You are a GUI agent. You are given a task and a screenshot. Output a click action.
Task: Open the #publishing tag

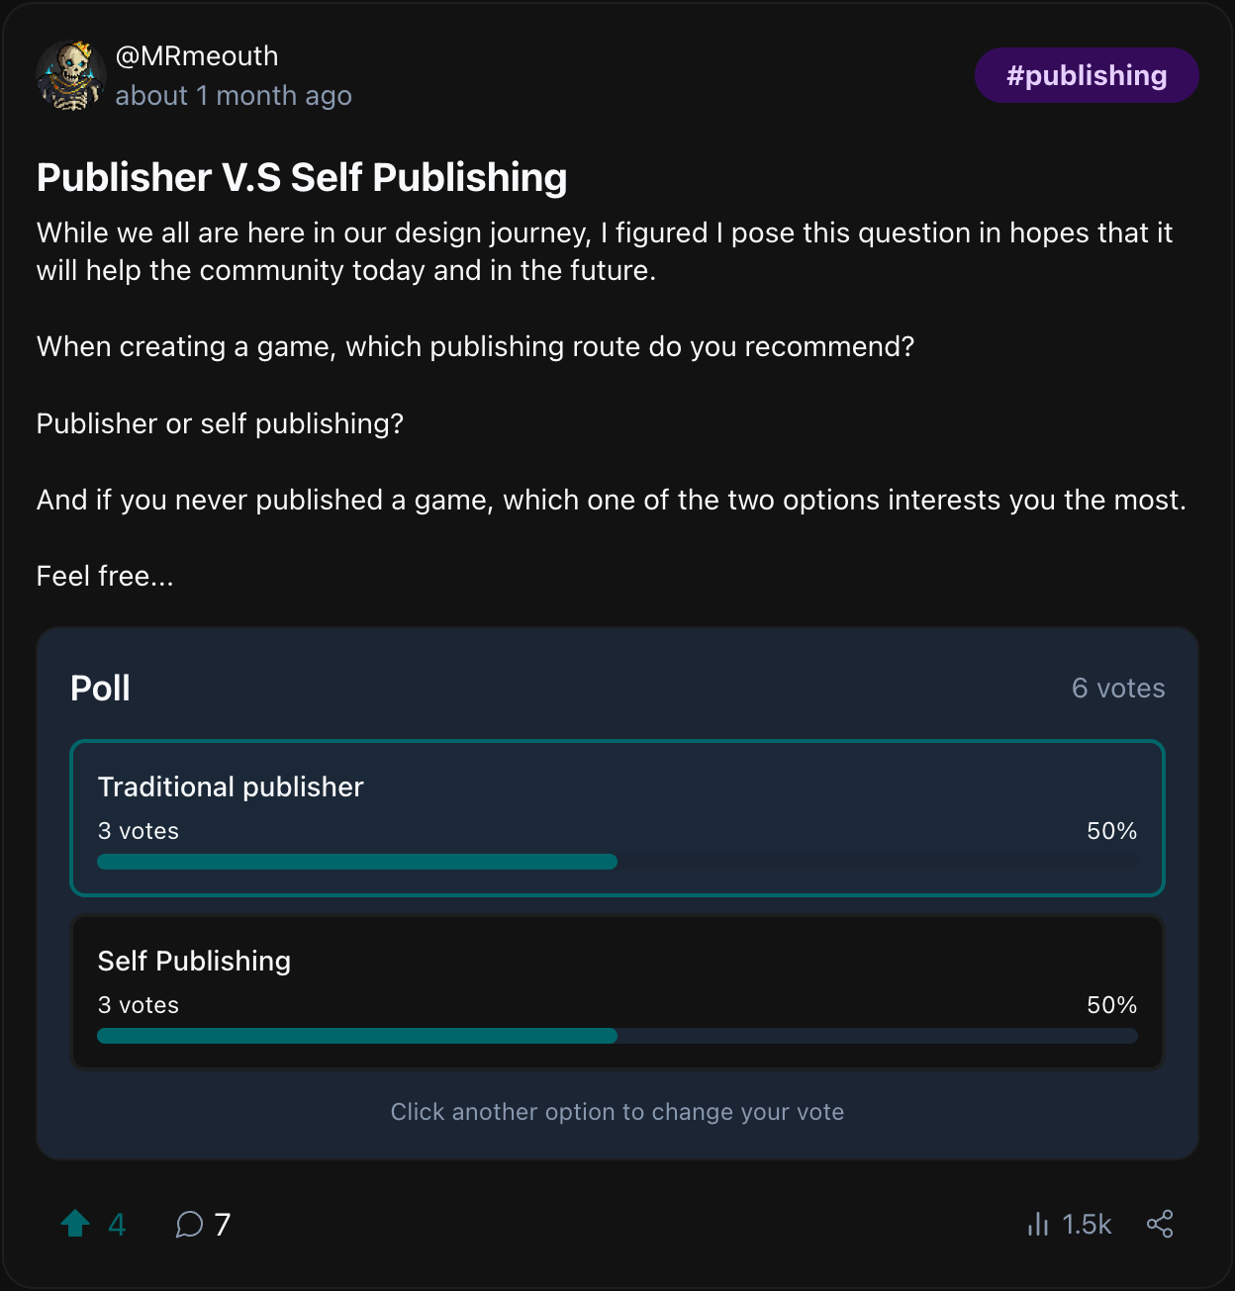click(x=1087, y=75)
